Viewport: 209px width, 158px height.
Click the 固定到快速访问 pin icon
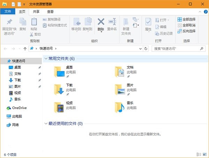(9, 22)
